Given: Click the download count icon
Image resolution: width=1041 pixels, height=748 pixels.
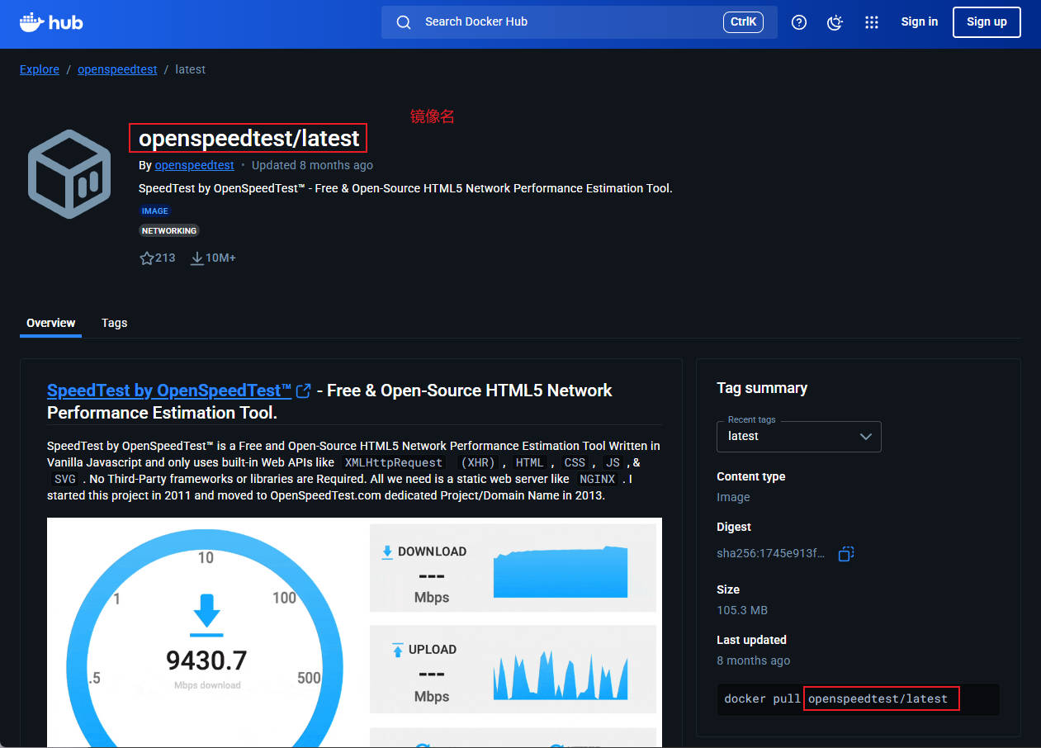Looking at the screenshot, I should pyautogui.click(x=196, y=258).
